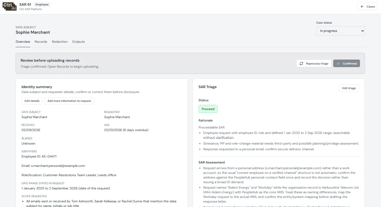The image size is (381, 207).
Task: Click the Proceedable SAR. rationale line
Action: 212,127
